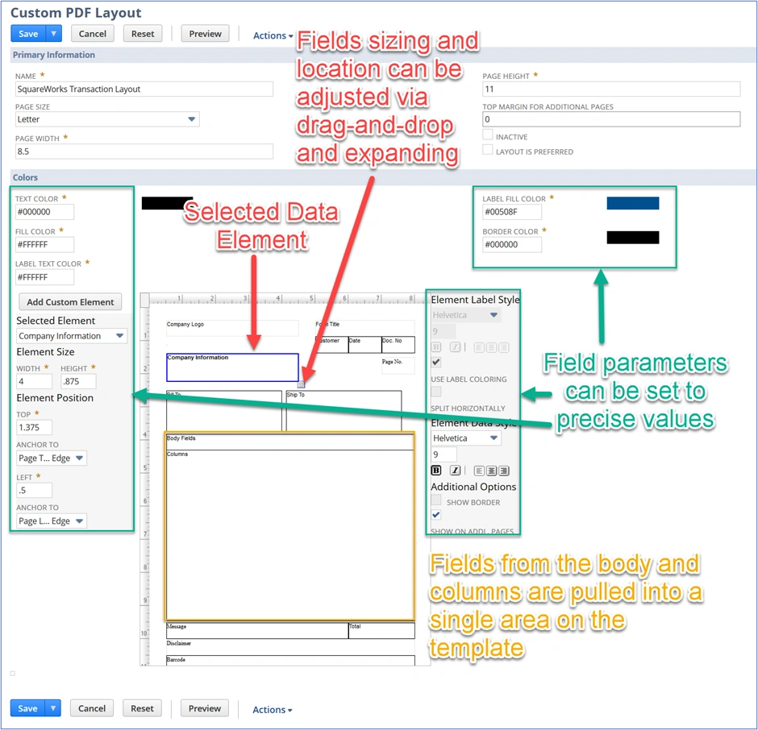758x730 pixels.
Task: Expand the Selected Element dropdown
Action: pyautogui.click(x=72, y=336)
